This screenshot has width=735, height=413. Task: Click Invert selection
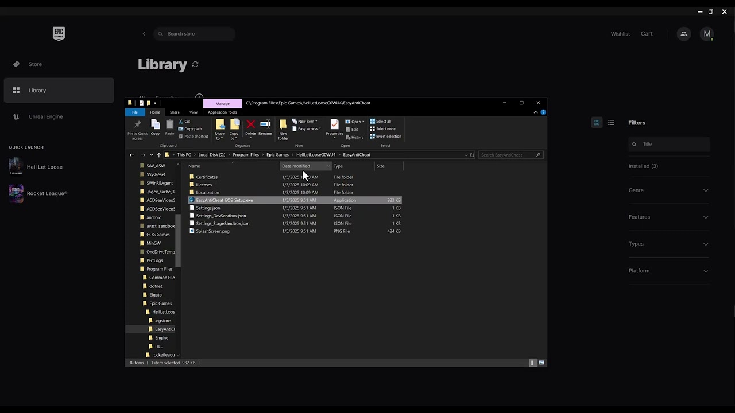pos(386,136)
